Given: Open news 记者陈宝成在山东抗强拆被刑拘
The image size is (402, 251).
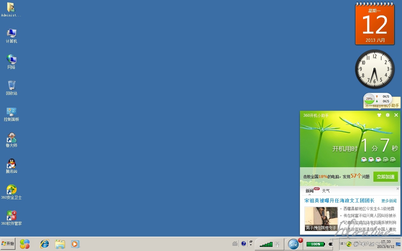Looking at the screenshot, I should click(x=370, y=222).
